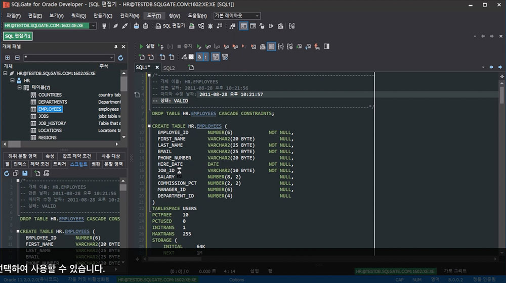The image size is (506, 283).
Task: Run the query with the 실행 button
Action: [x=147, y=46]
